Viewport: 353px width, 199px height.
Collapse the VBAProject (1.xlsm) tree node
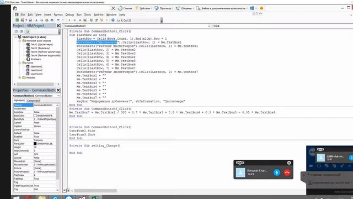(15, 37)
